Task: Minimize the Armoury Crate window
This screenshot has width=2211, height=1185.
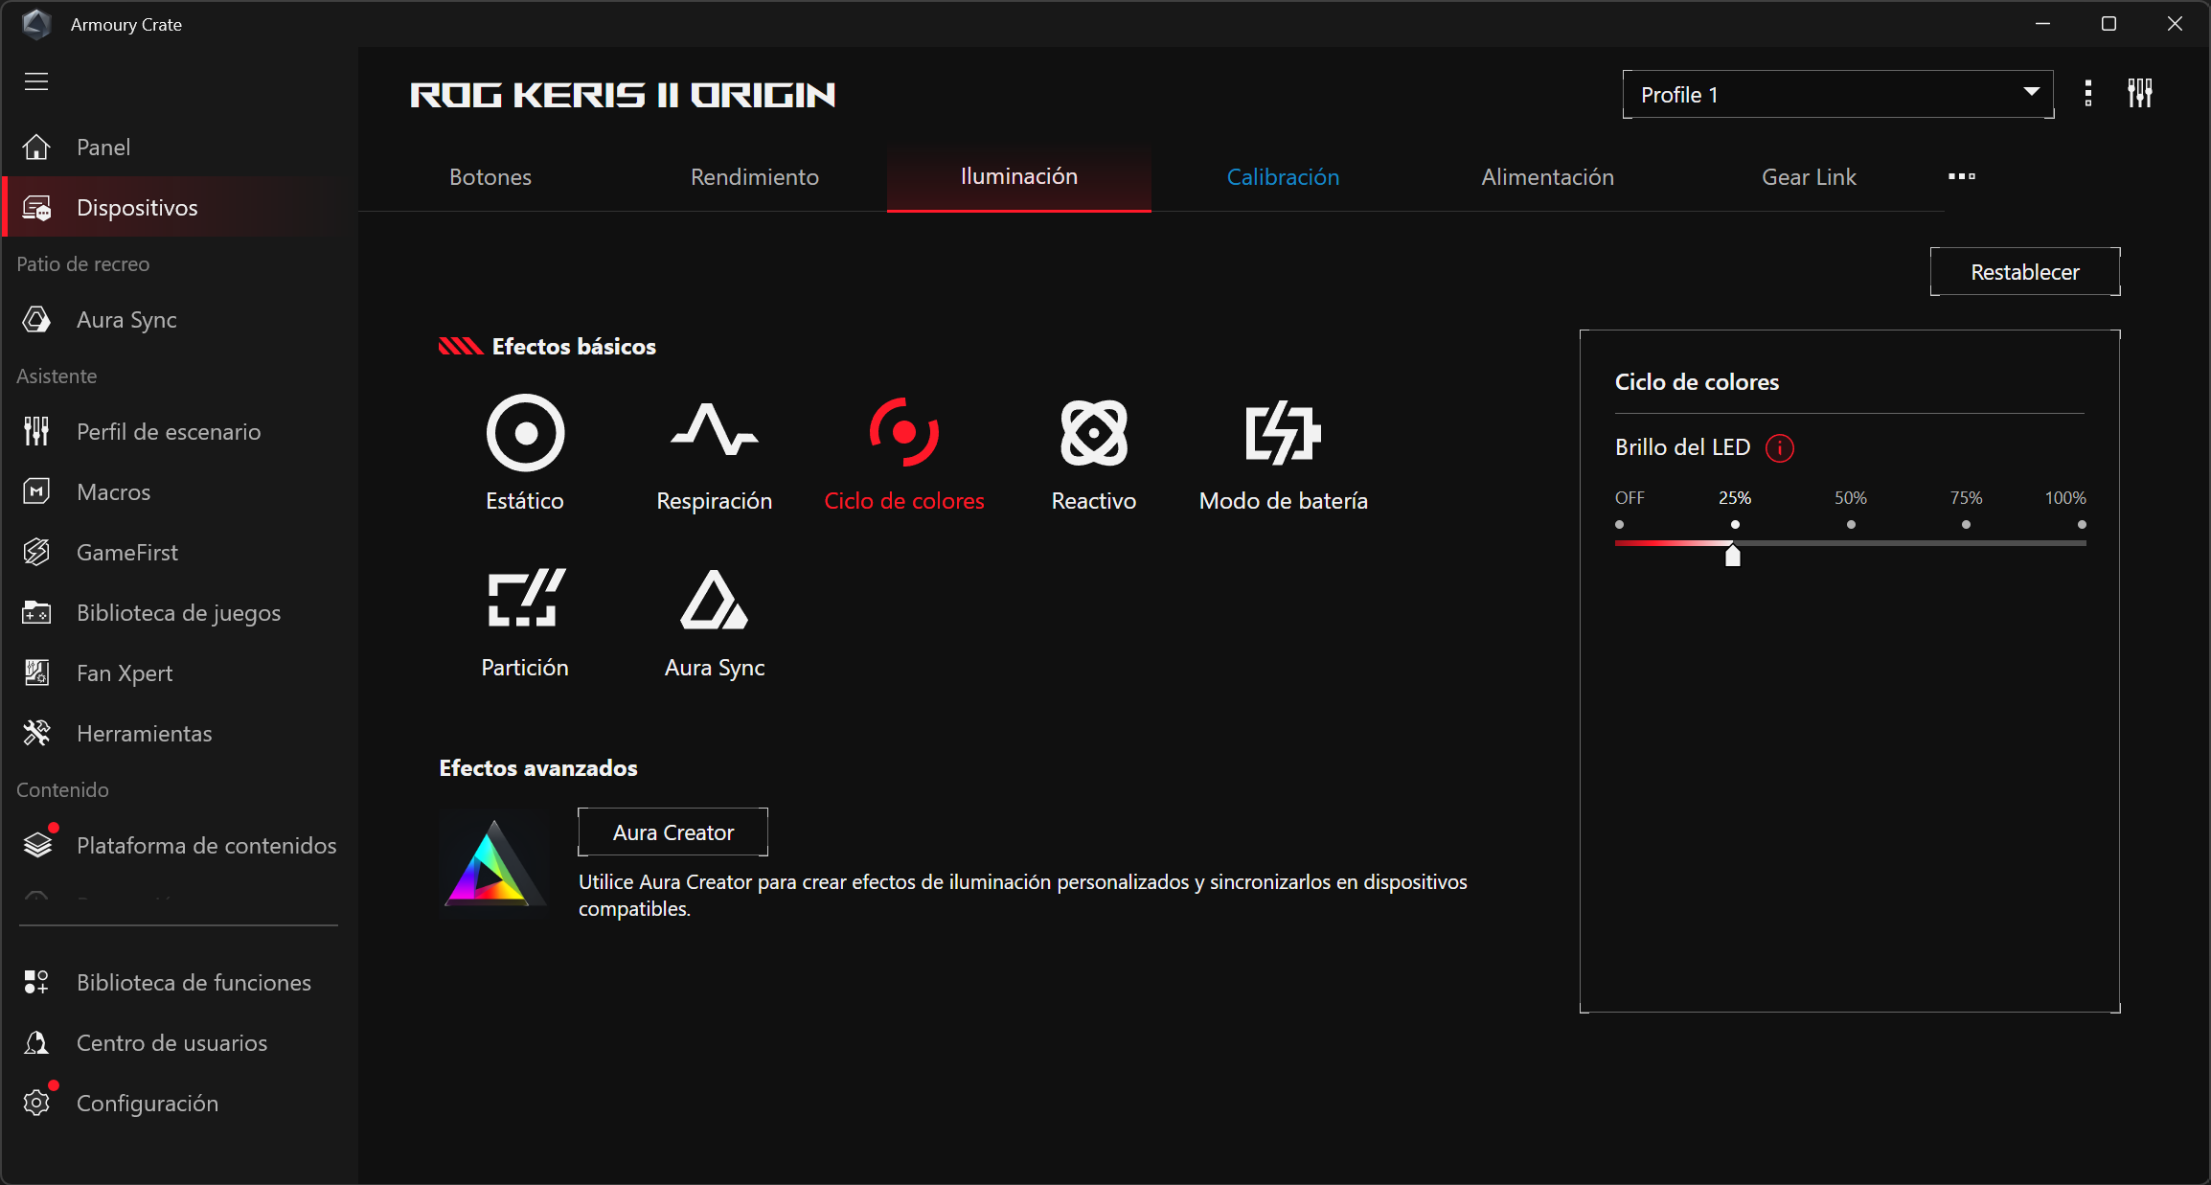Action: 2042,24
